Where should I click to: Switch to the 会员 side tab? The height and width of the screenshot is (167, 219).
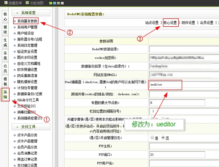pyautogui.click(x=5, y=68)
